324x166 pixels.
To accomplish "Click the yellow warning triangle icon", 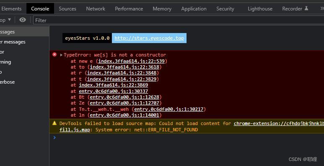I will [54, 123].
